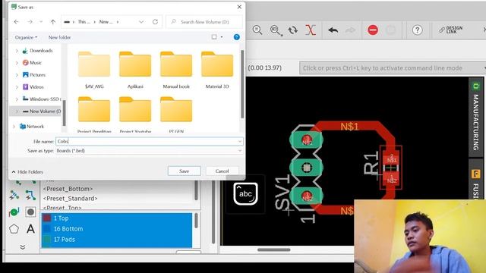Click the zoom out magnifier icon
The height and width of the screenshot is (273, 486).
(257, 30)
